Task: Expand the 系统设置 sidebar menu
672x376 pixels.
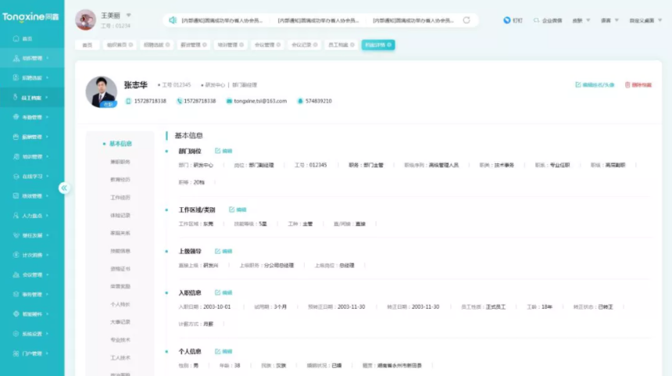Action: [31, 334]
